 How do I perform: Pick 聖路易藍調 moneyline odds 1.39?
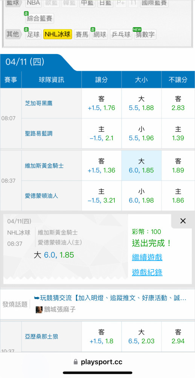coord(178,133)
